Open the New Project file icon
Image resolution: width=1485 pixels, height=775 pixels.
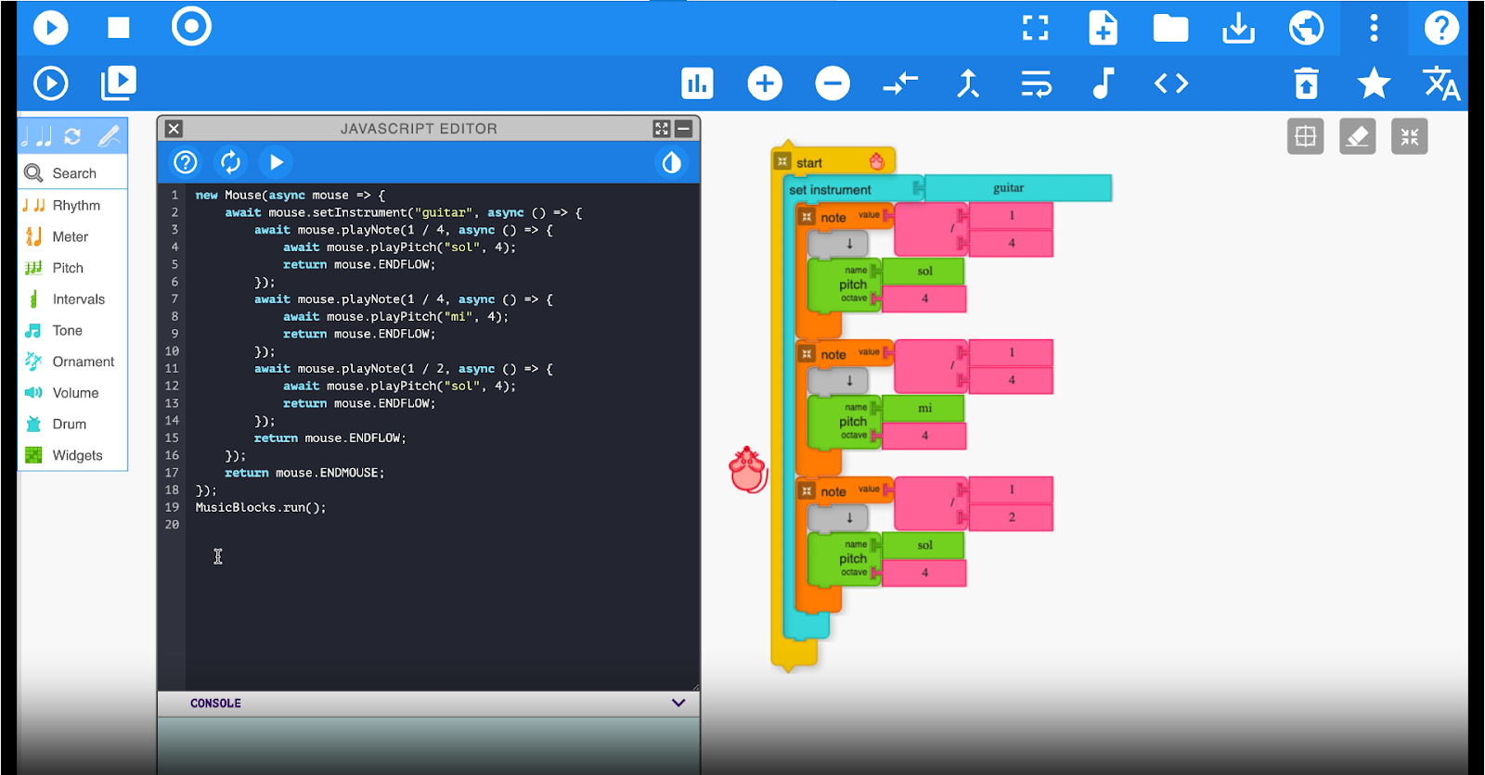tap(1103, 28)
